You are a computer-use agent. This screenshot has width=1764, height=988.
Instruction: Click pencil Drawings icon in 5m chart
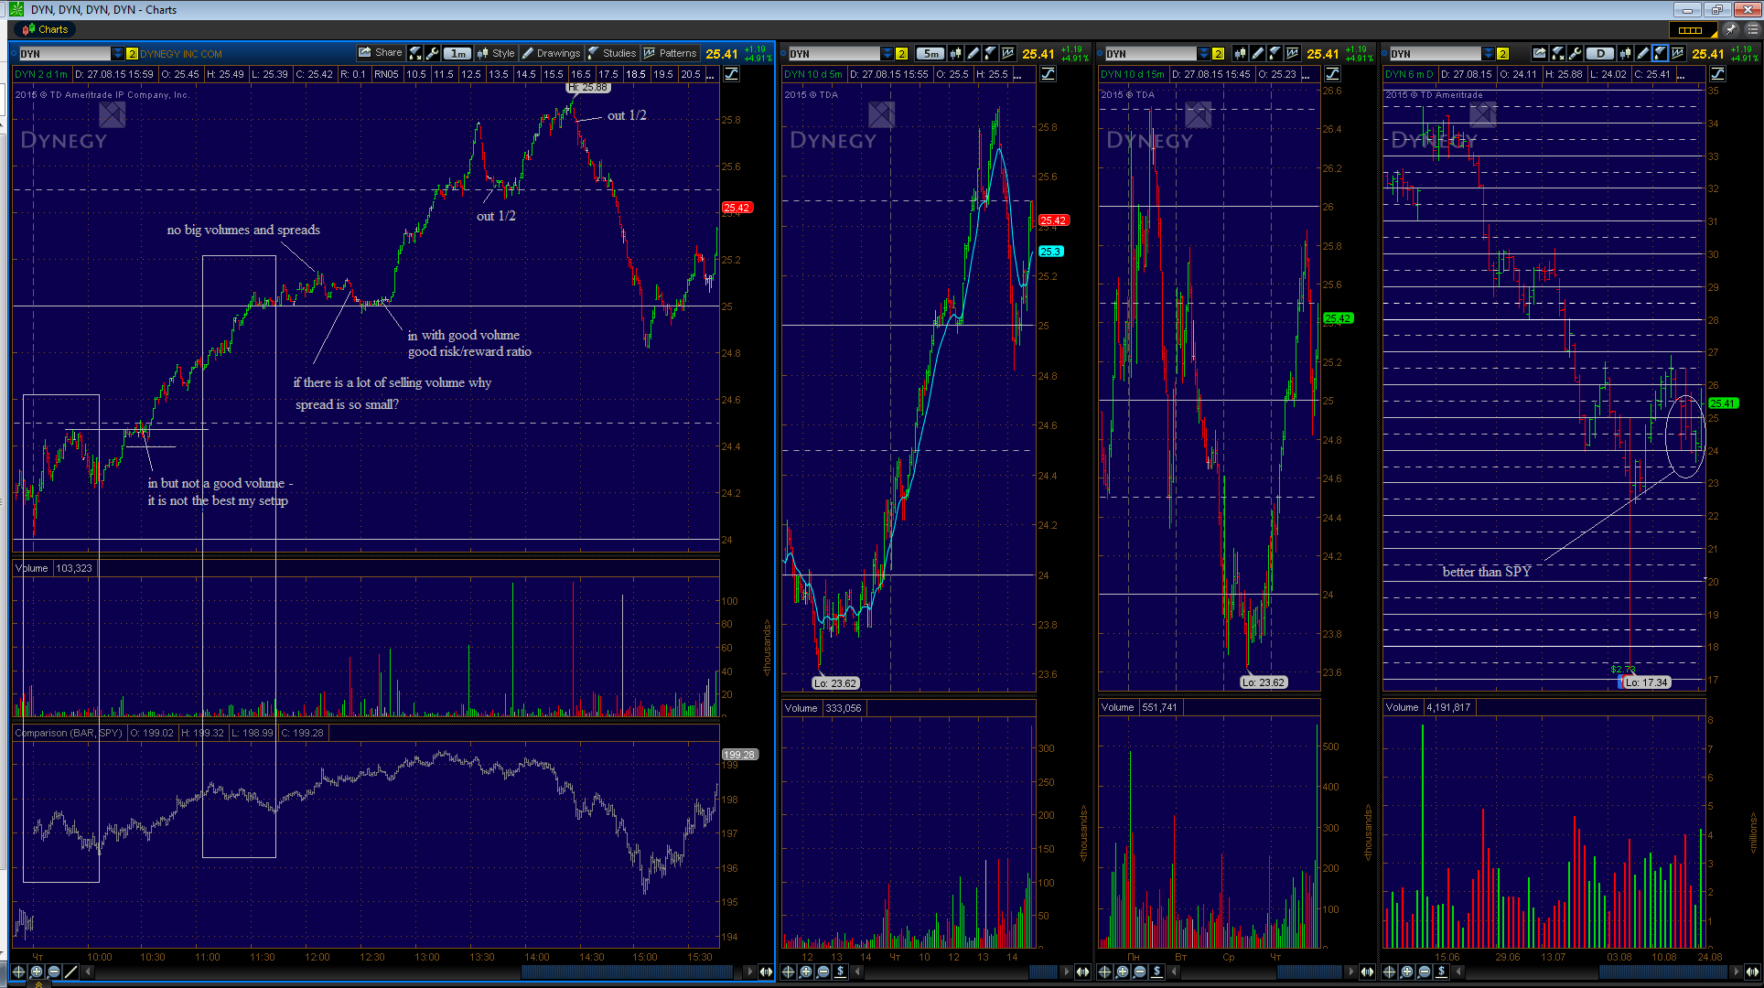point(973,54)
